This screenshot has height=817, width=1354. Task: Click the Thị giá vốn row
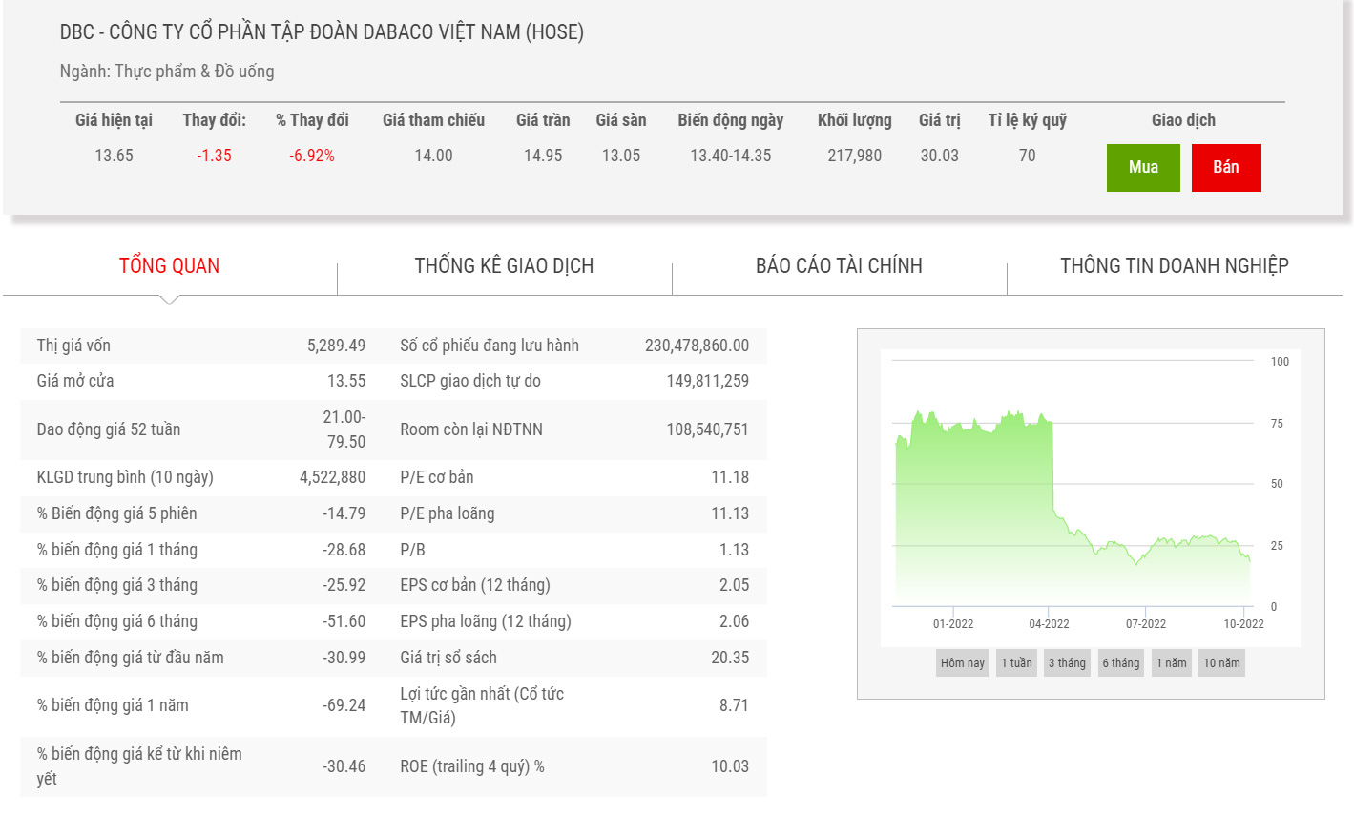(200, 346)
